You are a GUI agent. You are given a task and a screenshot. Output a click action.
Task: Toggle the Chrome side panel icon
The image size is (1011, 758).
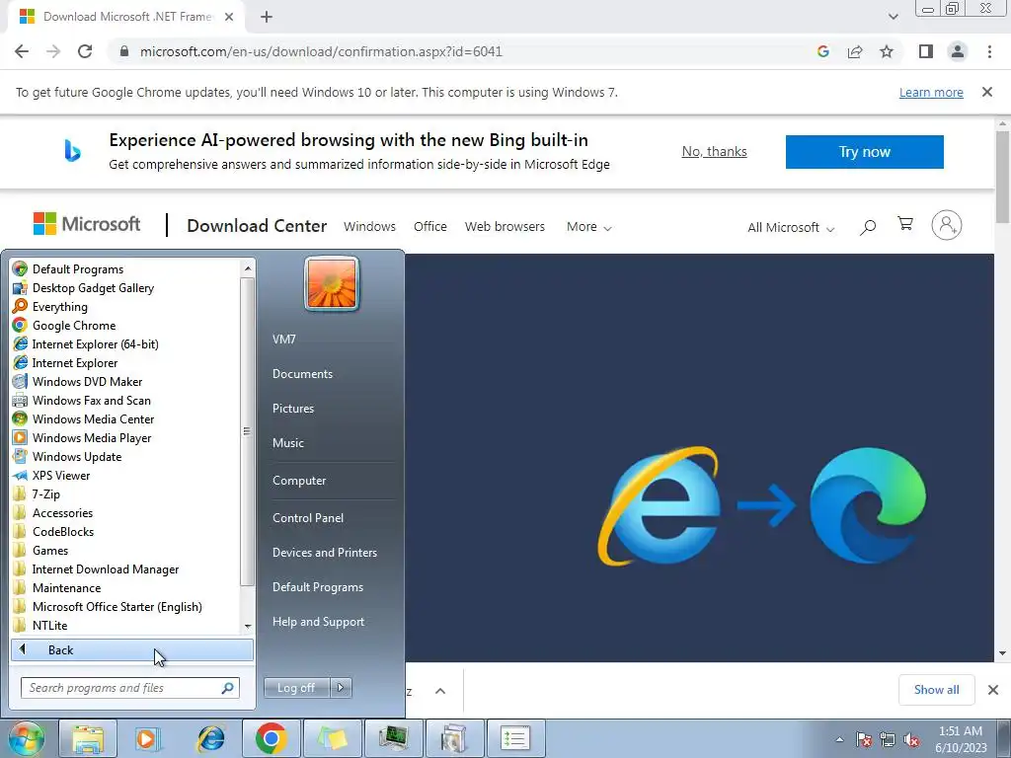click(x=926, y=51)
